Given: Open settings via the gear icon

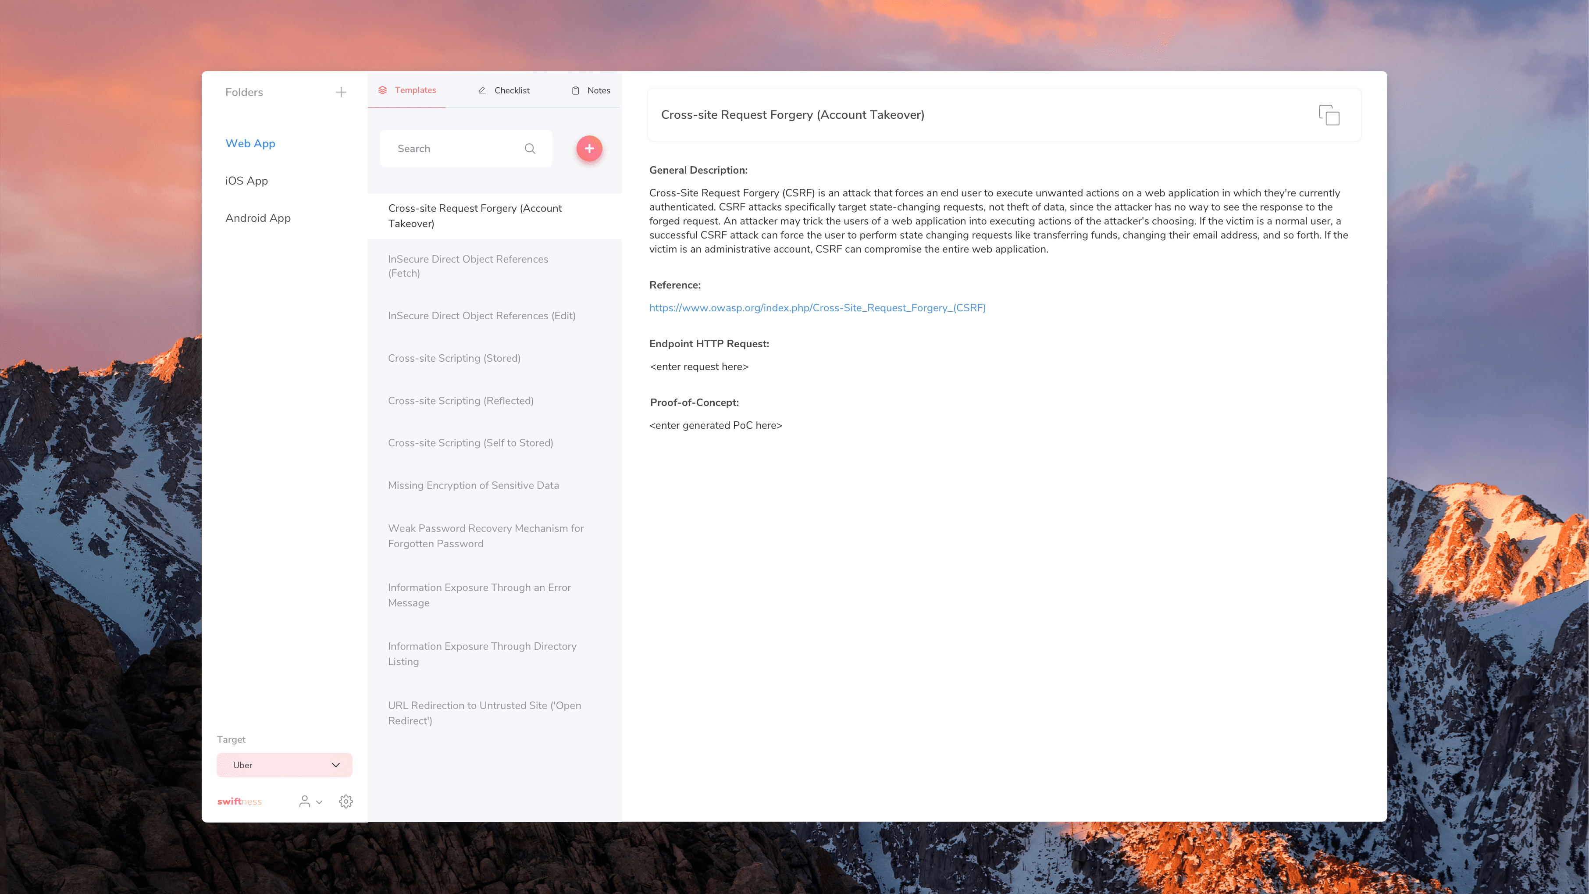Looking at the screenshot, I should 346,801.
